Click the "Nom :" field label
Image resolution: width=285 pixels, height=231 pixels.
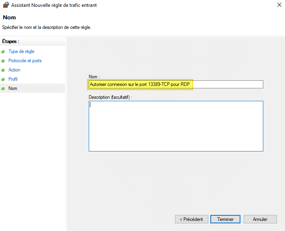tap(94, 76)
